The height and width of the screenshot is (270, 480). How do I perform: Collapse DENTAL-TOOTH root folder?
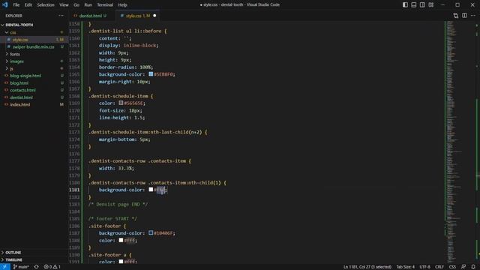[x=19, y=25]
